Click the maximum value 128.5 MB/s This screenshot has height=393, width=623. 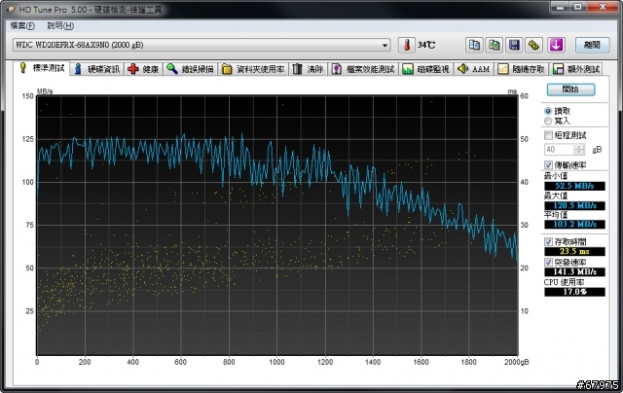[574, 205]
